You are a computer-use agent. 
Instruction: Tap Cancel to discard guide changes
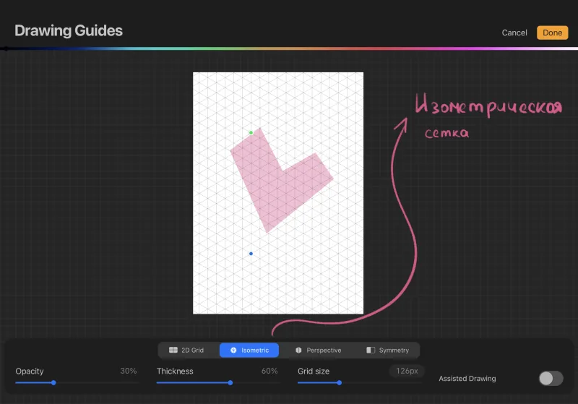click(x=514, y=33)
